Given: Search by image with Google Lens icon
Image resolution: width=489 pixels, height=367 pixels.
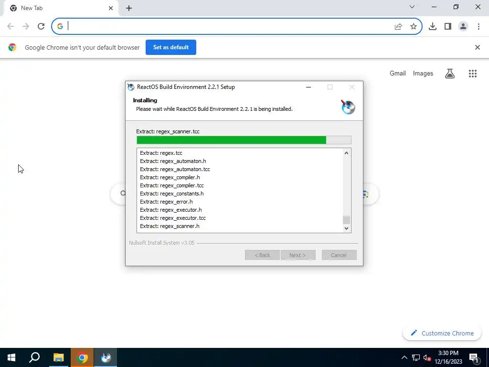Looking at the screenshot, I should pos(365,194).
